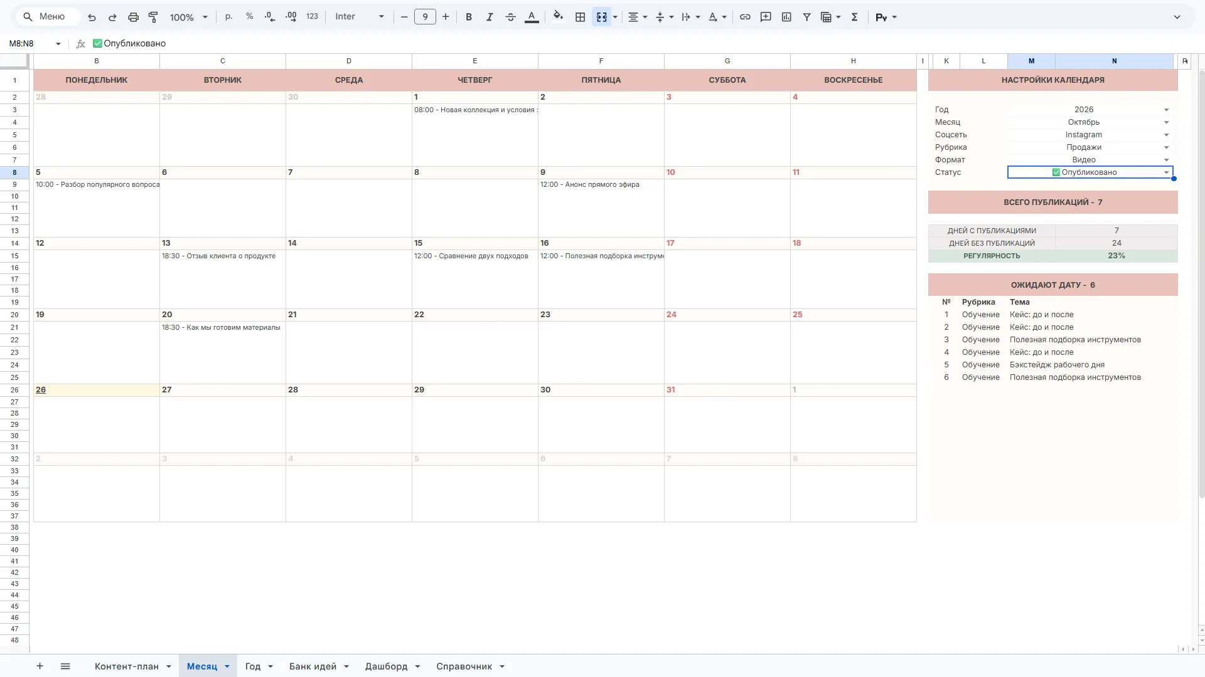The width and height of the screenshot is (1205, 677).
Task: Activate the paint format tool
Action: coord(153,17)
